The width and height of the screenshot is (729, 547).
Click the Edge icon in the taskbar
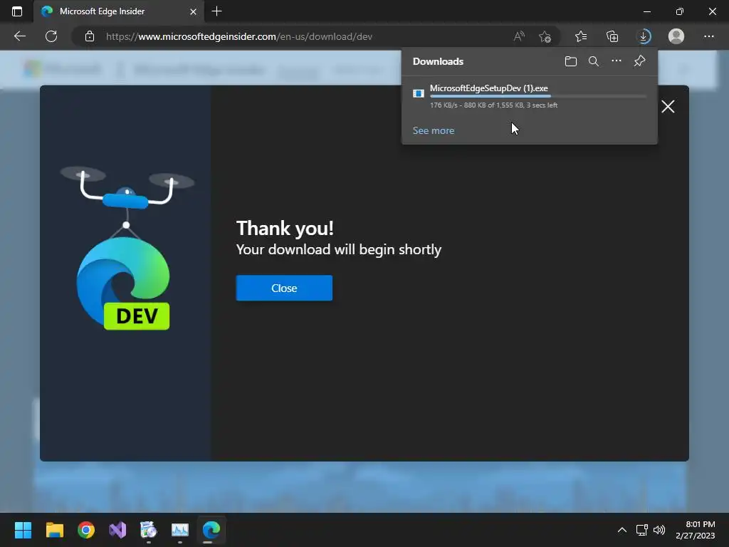pos(211,530)
